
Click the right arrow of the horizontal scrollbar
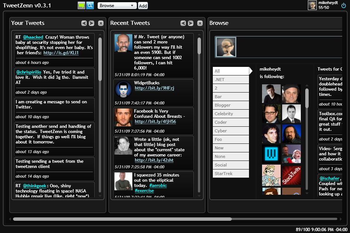tap(341, 219)
